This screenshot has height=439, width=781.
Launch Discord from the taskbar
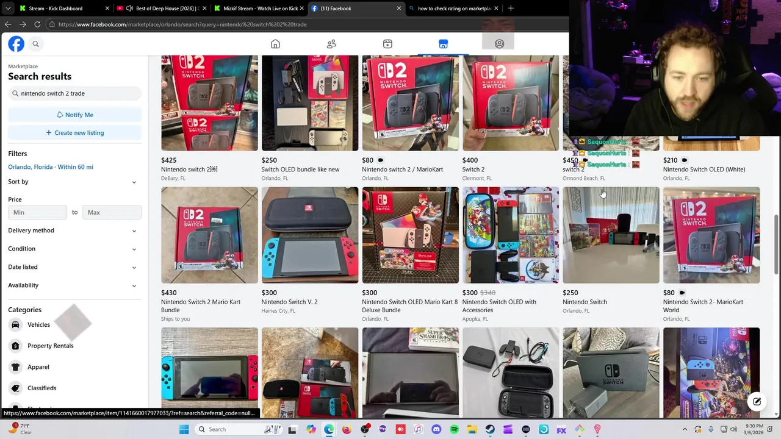[x=436, y=429]
